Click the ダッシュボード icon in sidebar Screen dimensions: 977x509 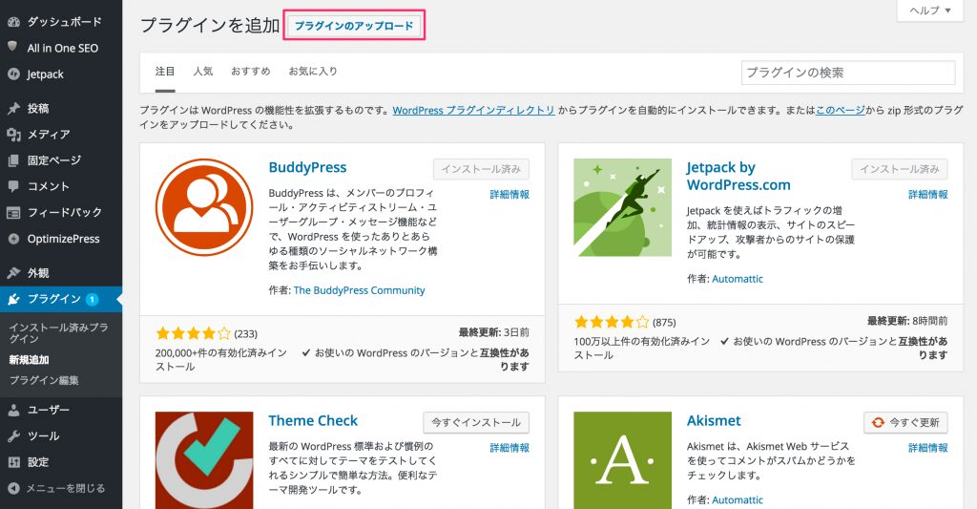13,21
